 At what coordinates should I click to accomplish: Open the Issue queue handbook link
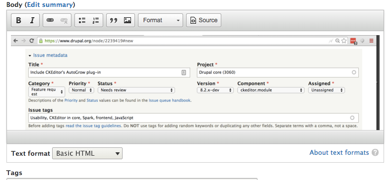coord(170,100)
